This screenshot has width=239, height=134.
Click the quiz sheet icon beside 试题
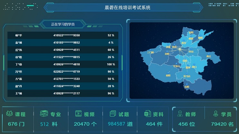click(113, 114)
